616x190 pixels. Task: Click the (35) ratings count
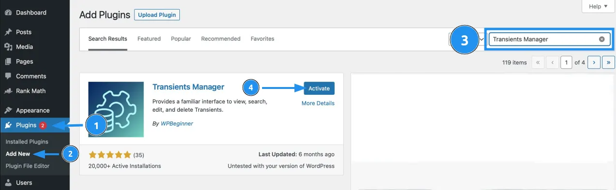(x=139, y=155)
